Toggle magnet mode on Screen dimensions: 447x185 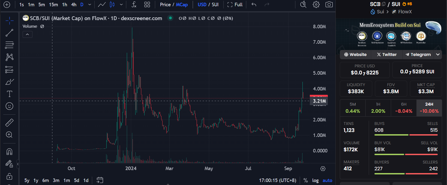(x=9, y=151)
